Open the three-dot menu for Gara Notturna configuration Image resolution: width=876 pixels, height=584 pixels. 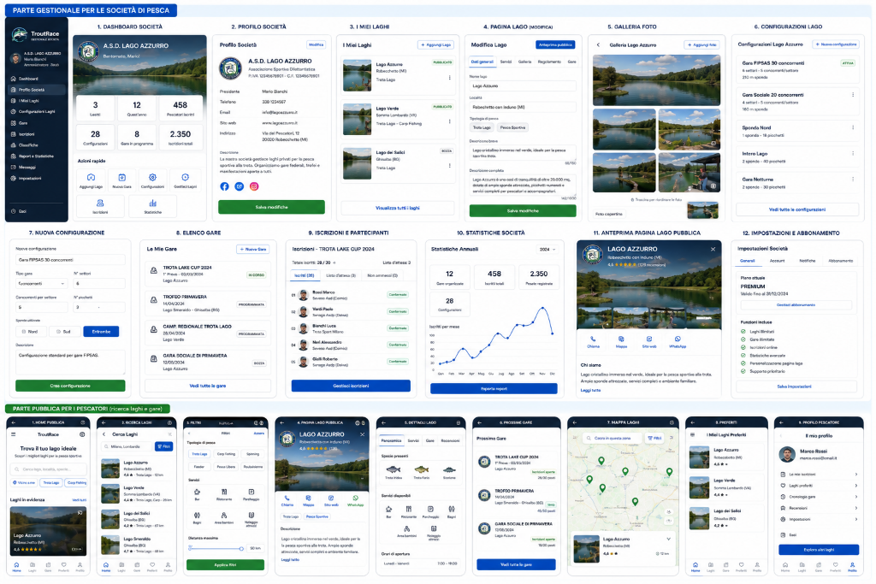pos(853,180)
